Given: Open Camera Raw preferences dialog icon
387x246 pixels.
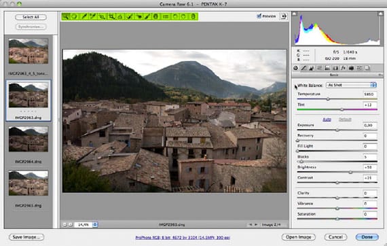Looking at the screenshot, I should coord(166,16).
